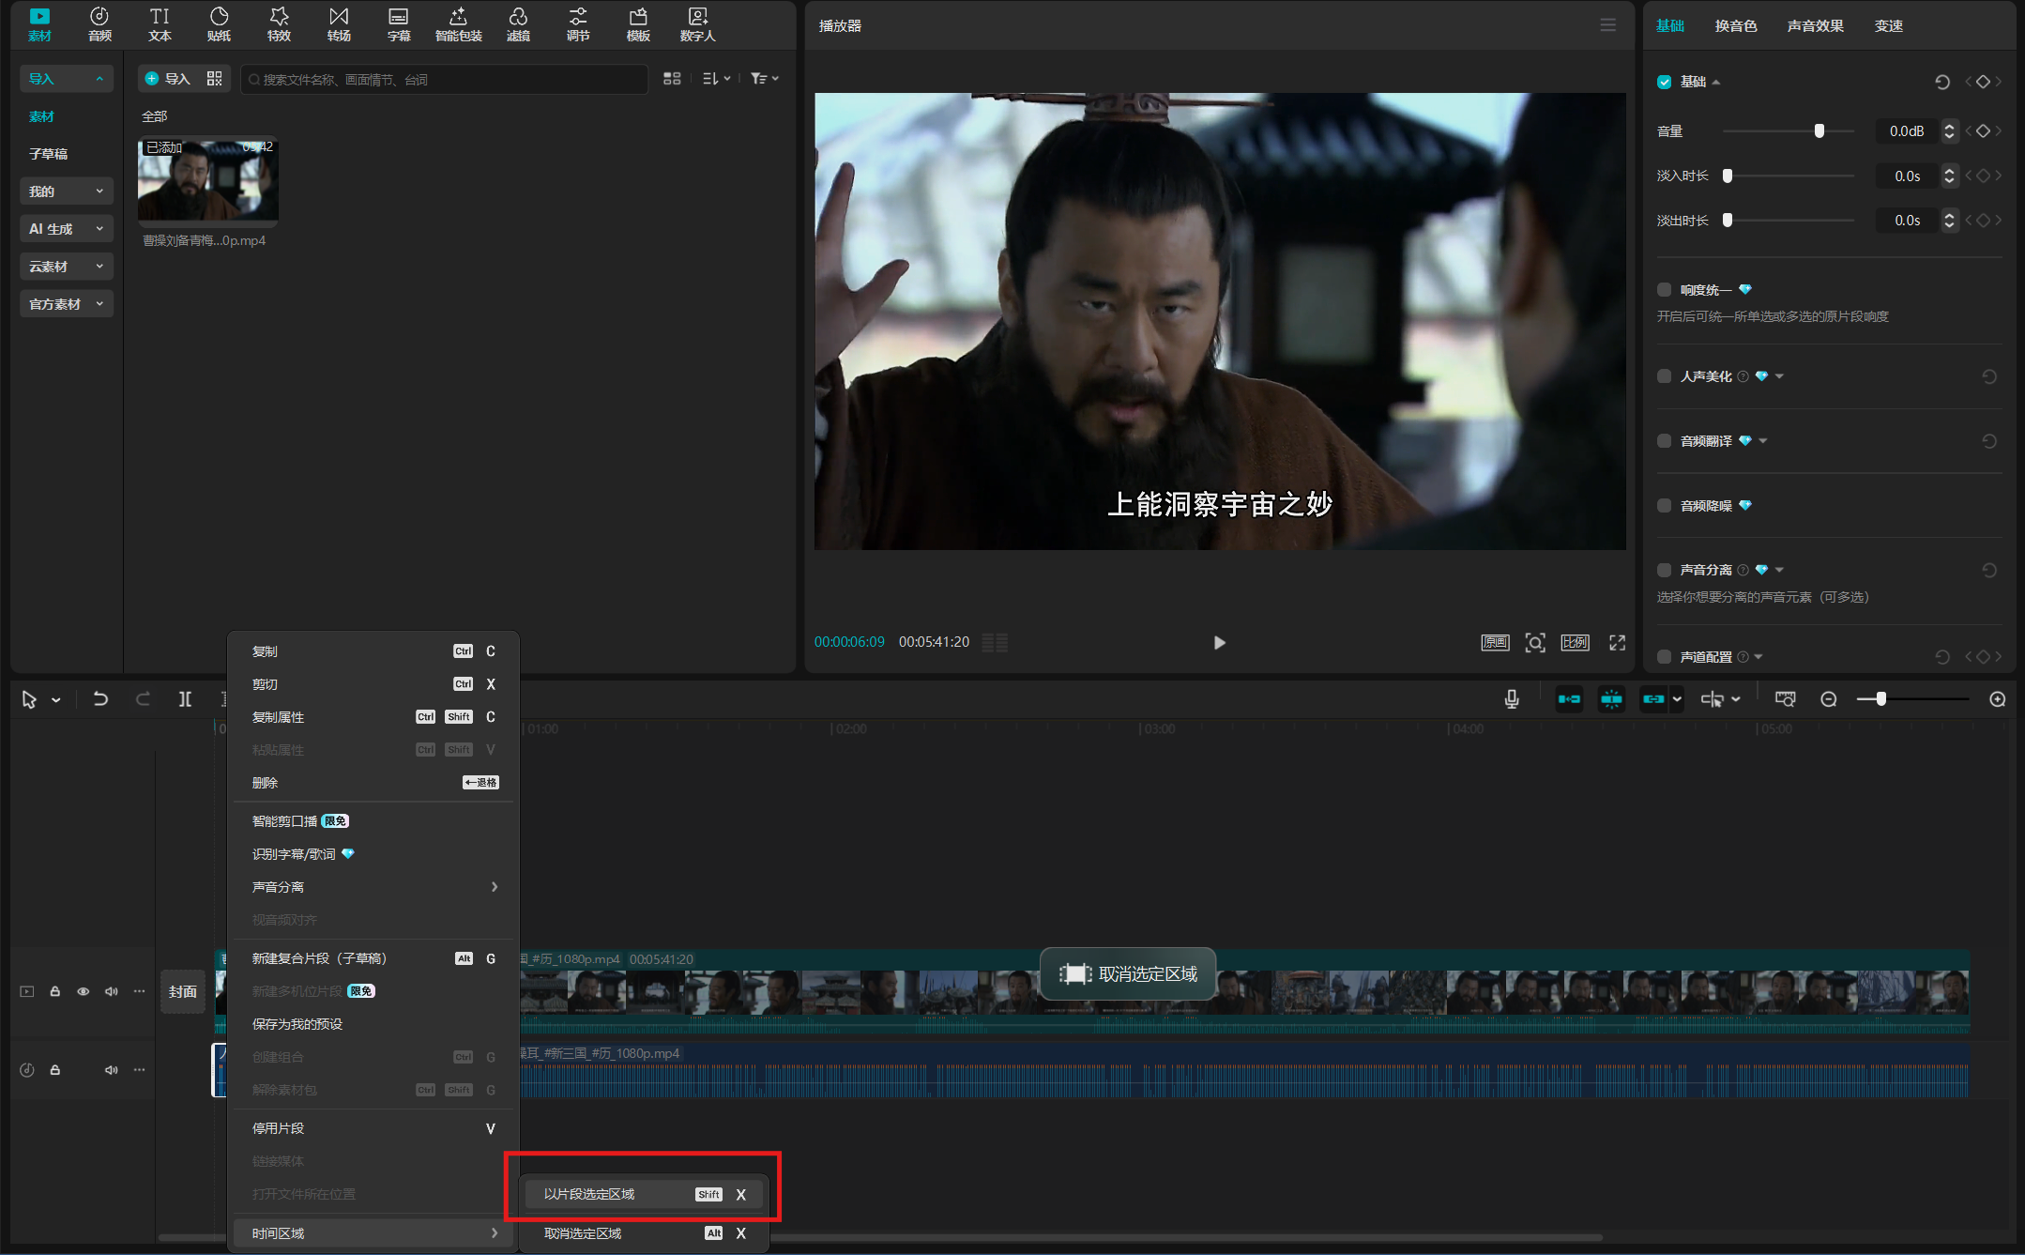This screenshot has height=1255, width=2025.
Task: Click the undo arrow in timeline toolbar
Action: click(100, 699)
